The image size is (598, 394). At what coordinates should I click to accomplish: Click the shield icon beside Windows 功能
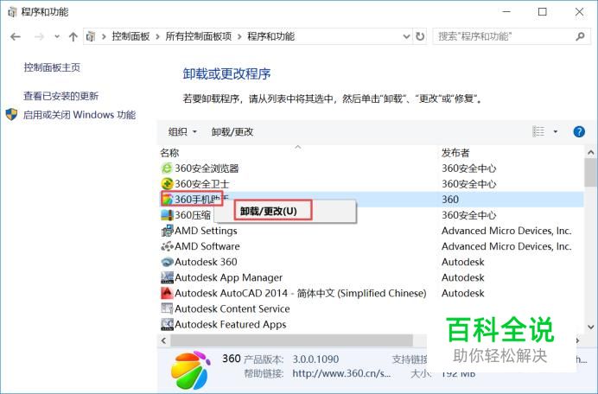[x=12, y=114]
